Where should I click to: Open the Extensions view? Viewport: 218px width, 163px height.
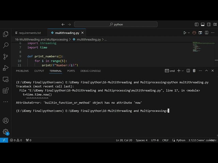point(5,91)
